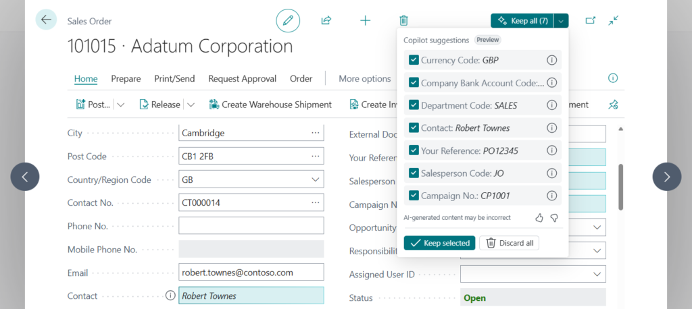
Task: Click the trash delete icon in header
Action: 403,20
